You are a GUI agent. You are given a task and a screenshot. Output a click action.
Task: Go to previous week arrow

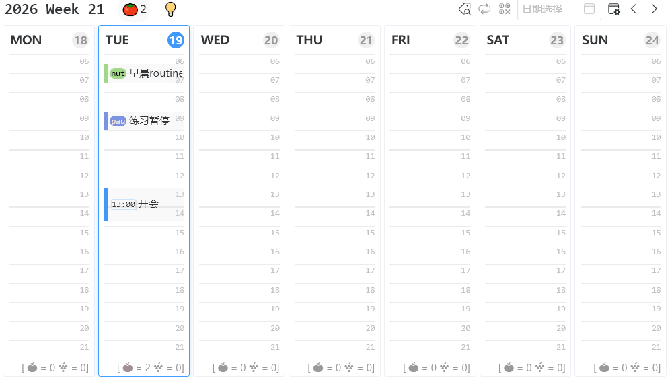click(x=634, y=9)
